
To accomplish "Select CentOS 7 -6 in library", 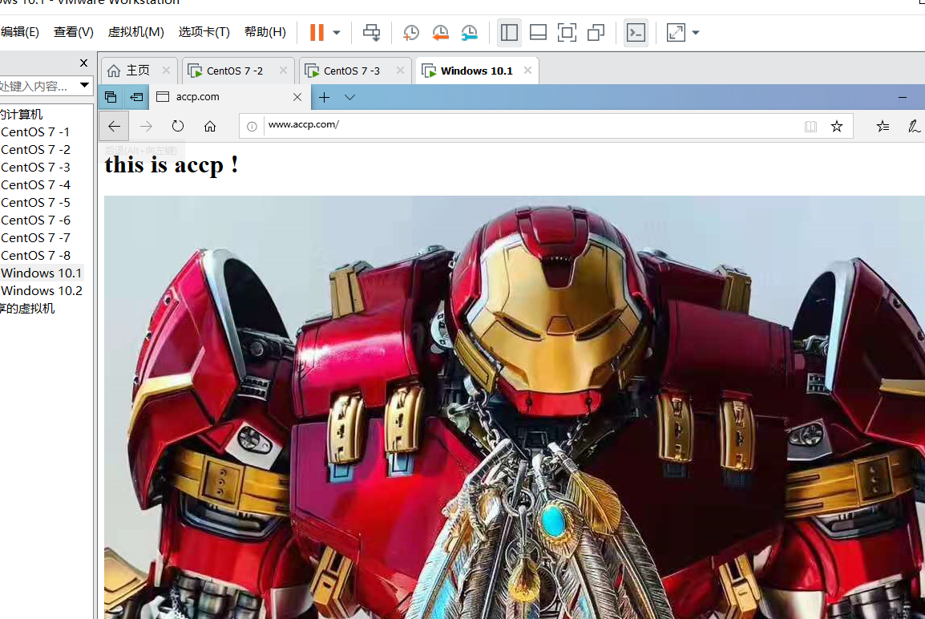I will [35, 220].
